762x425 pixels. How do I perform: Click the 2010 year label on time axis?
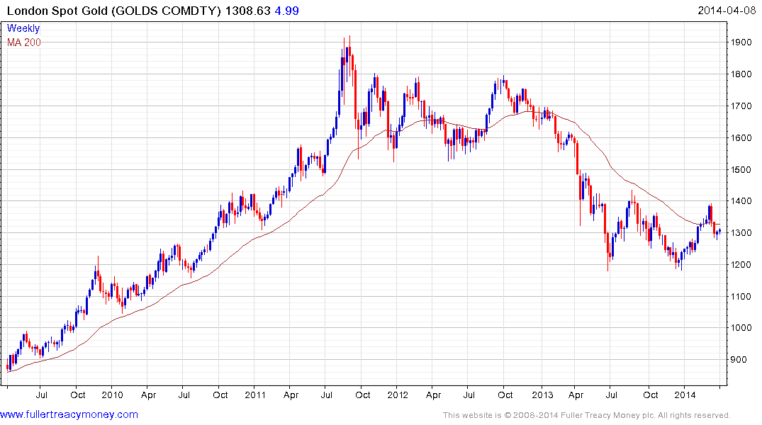click(112, 395)
